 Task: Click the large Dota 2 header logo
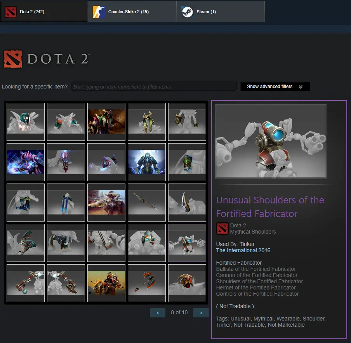click(x=47, y=59)
